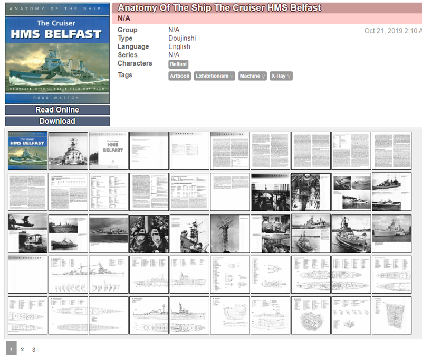This screenshot has width=422, height=355.
Task: Open the ship bow photo thumbnail
Action: coord(68,151)
